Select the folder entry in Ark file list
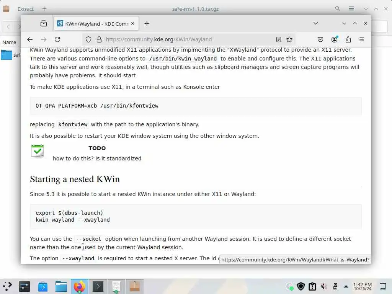 click(10, 55)
